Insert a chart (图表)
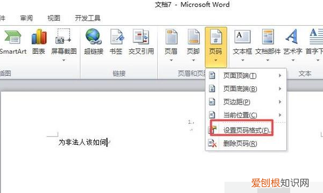Viewport: 323px width, 193px height. click(39, 42)
